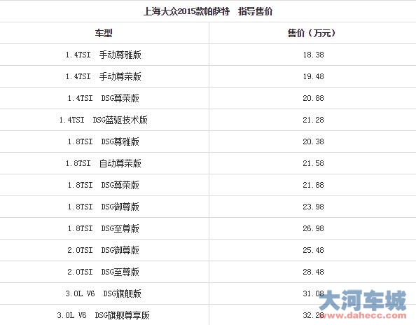
Task: Click the 大河车城 watermark logo
Action: pos(363,300)
